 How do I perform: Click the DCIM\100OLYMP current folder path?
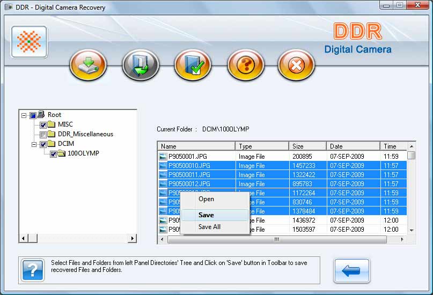(x=226, y=129)
